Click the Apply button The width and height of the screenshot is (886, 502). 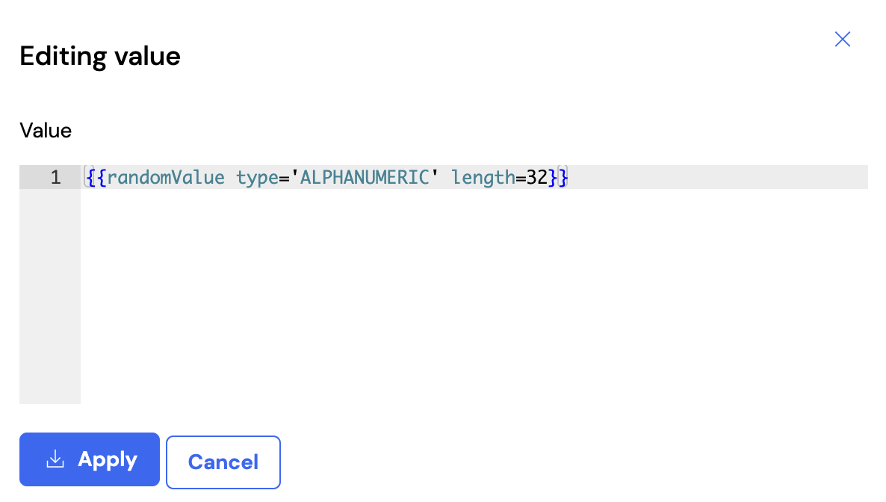pyautogui.click(x=90, y=459)
